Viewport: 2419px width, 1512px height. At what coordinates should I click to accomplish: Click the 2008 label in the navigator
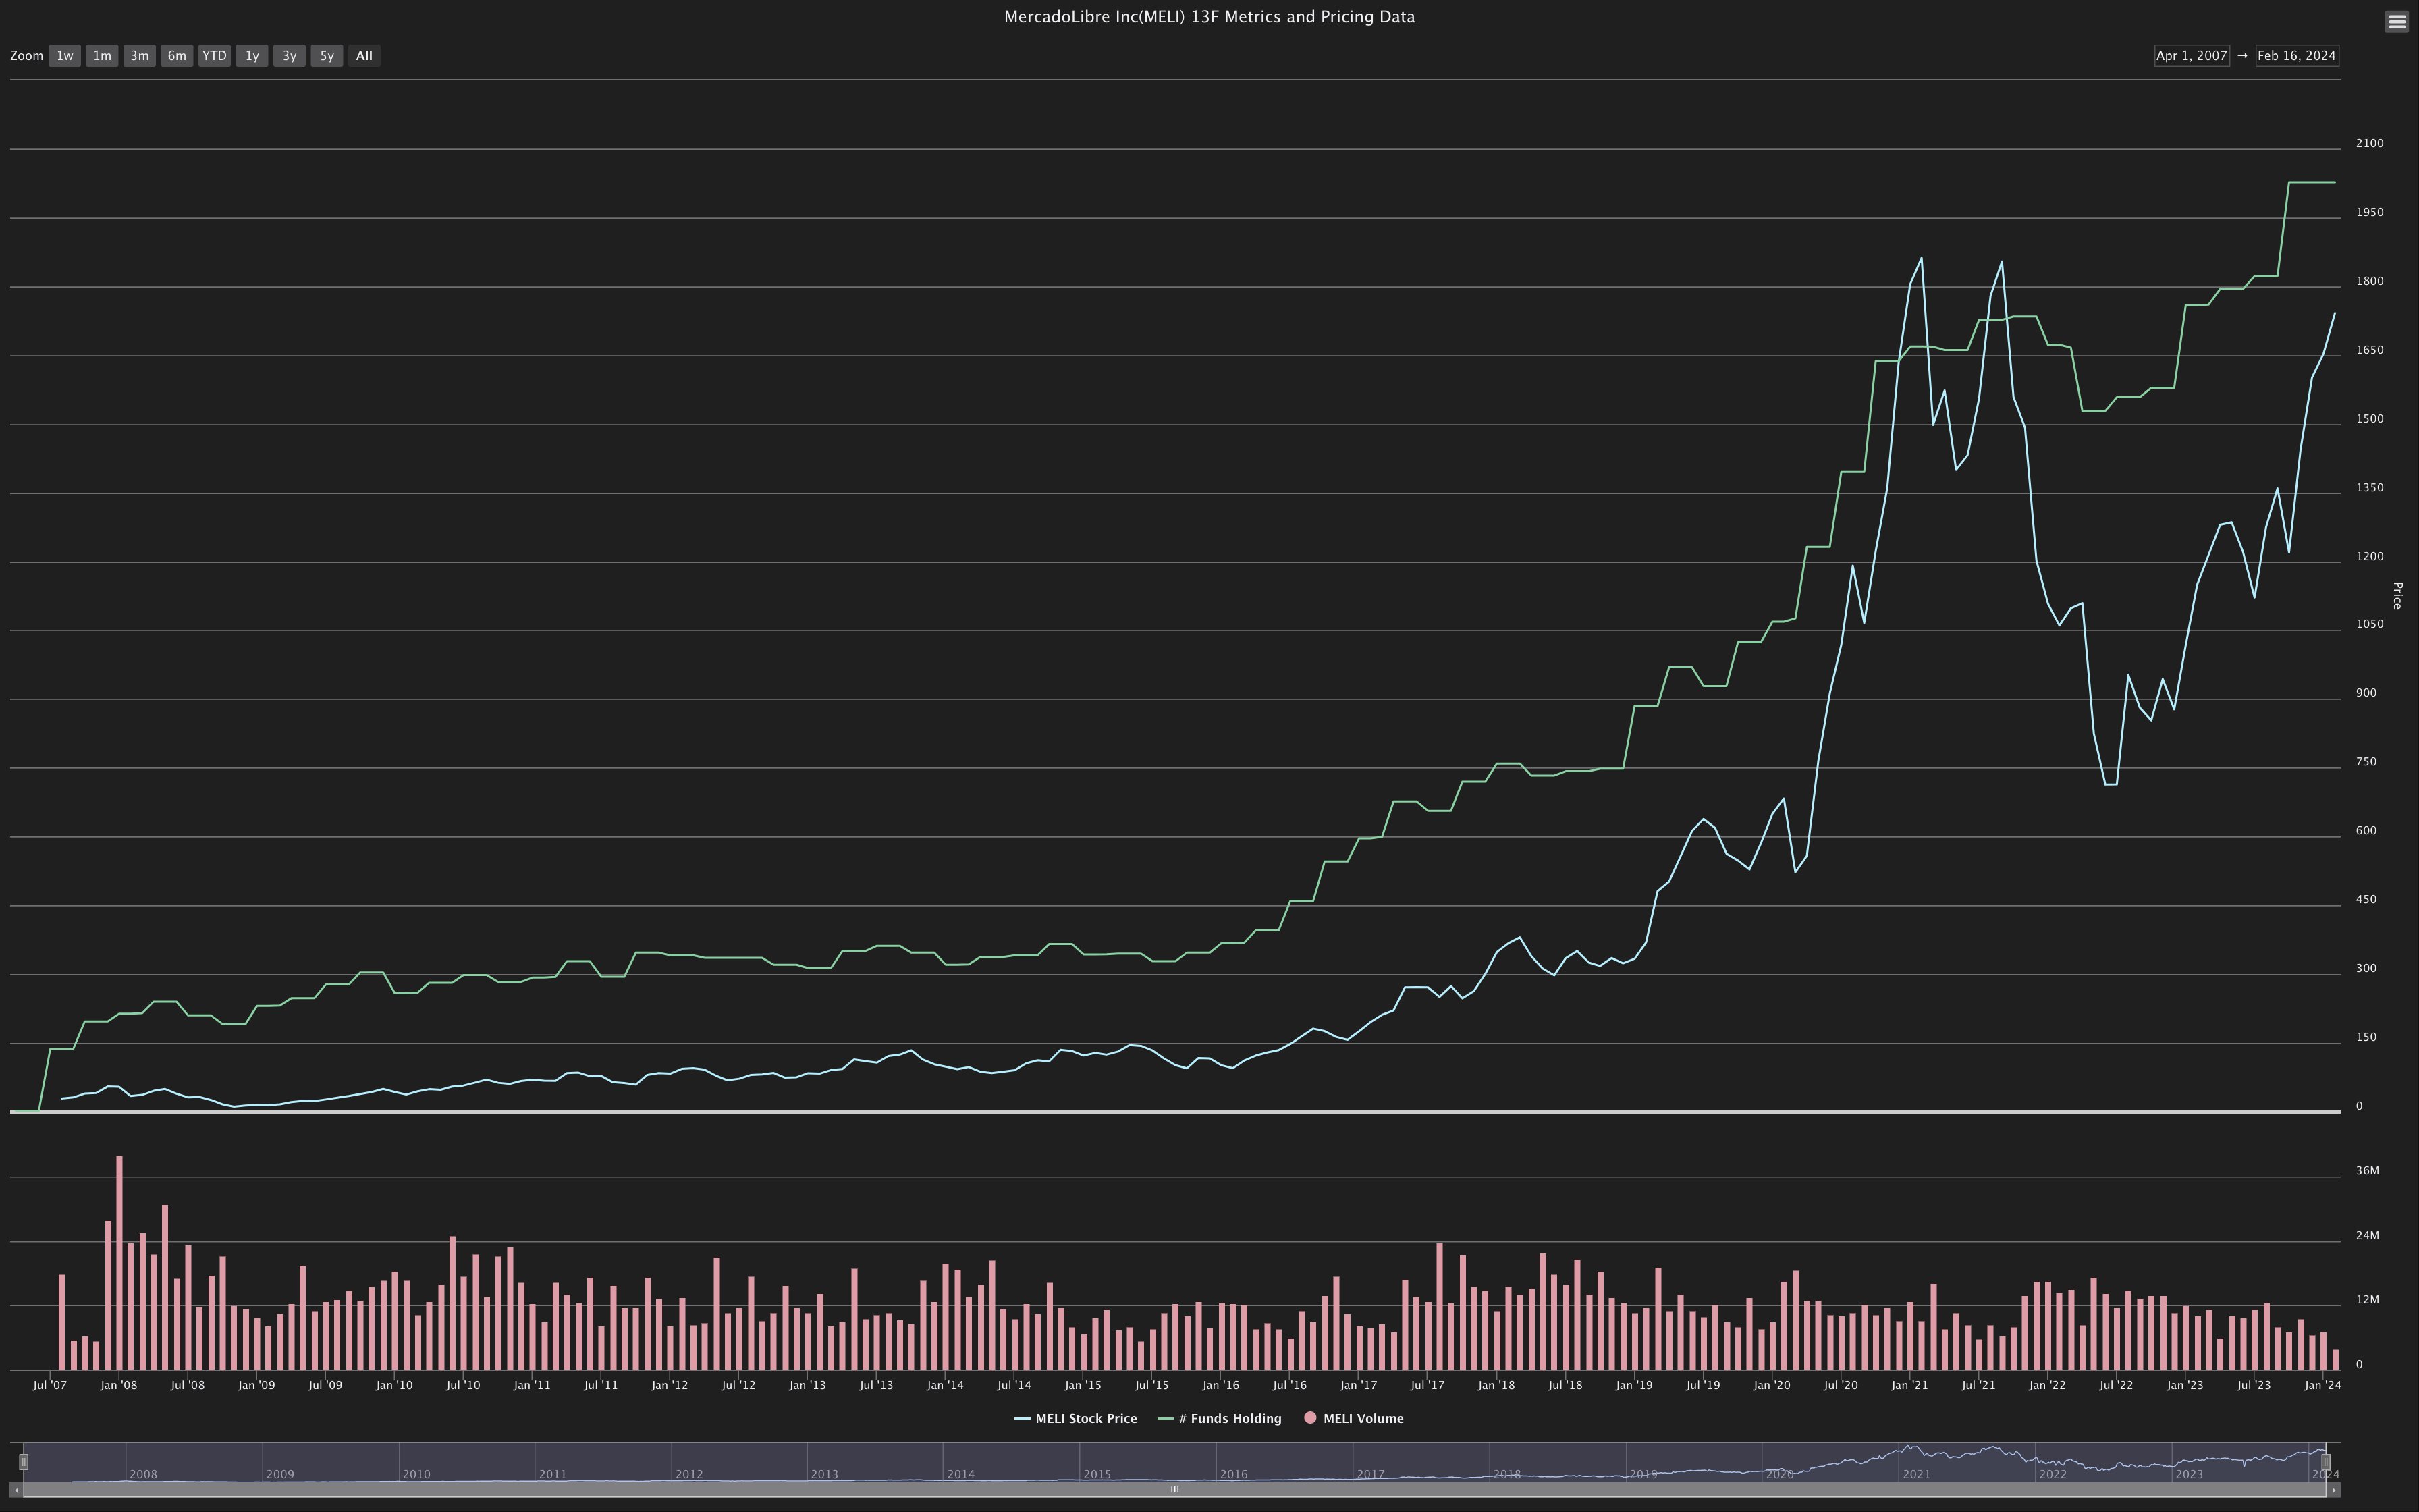pos(144,1475)
